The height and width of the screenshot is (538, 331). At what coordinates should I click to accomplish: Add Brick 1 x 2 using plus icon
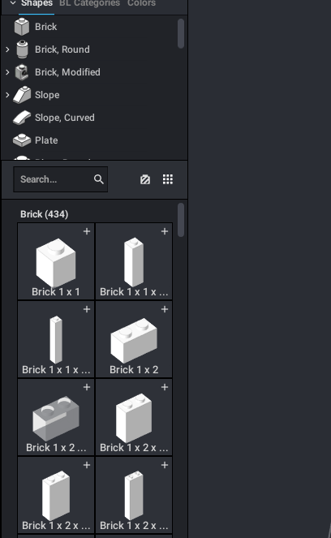[x=165, y=309]
